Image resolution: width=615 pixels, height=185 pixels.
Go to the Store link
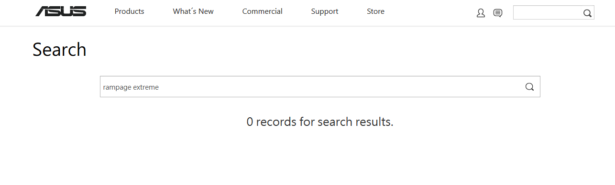point(375,11)
